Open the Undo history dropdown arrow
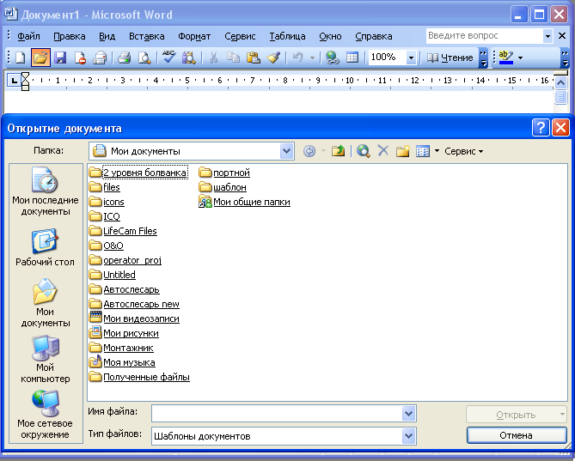The width and height of the screenshot is (575, 461). click(313, 58)
